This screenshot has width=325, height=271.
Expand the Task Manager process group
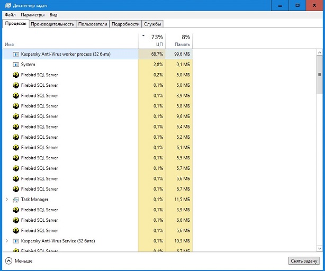pyautogui.click(x=7, y=200)
